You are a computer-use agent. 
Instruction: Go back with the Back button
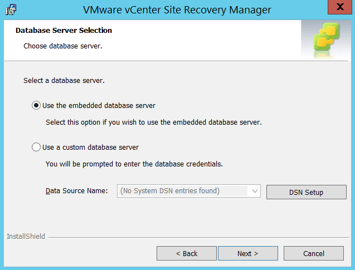click(187, 253)
